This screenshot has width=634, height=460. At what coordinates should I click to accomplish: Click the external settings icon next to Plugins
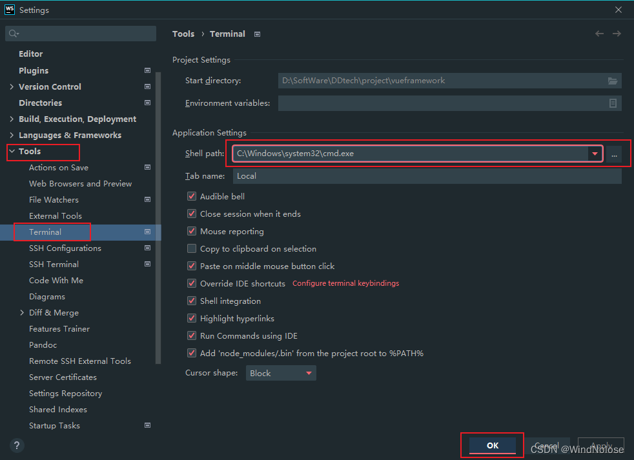pyautogui.click(x=147, y=70)
